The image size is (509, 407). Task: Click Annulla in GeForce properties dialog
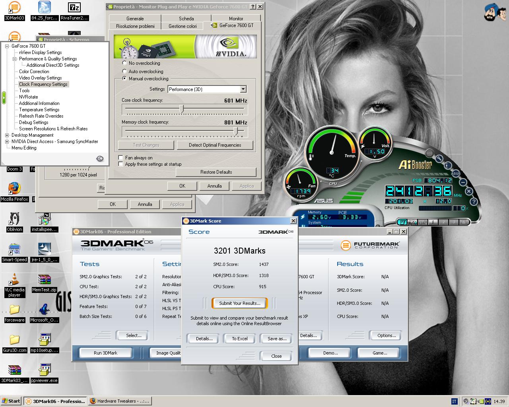(214, 186)
